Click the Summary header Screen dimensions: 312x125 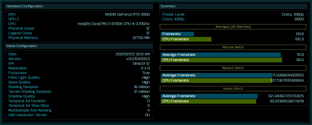pyautogui.click(x=233, y=6)
